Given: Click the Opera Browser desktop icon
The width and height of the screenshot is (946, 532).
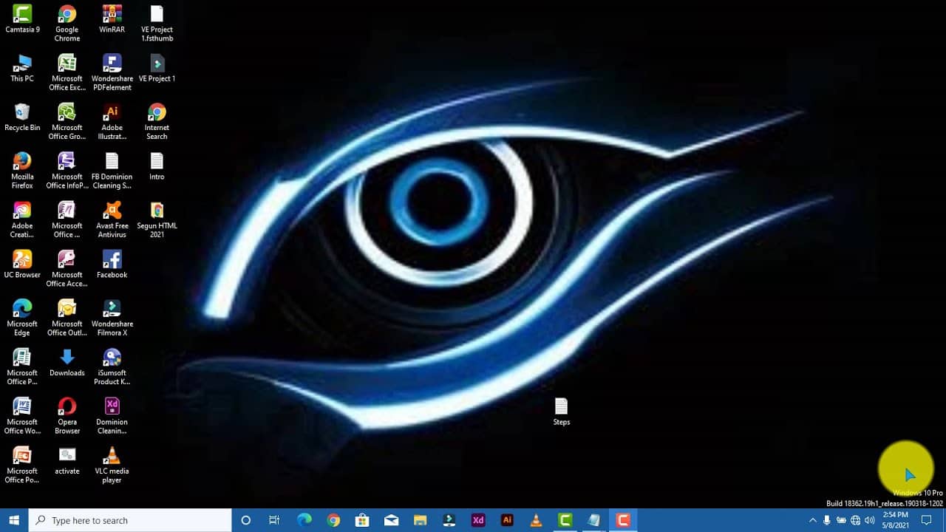Looking at the screenshot, I should pyautogui.click(x=67, y=407).
